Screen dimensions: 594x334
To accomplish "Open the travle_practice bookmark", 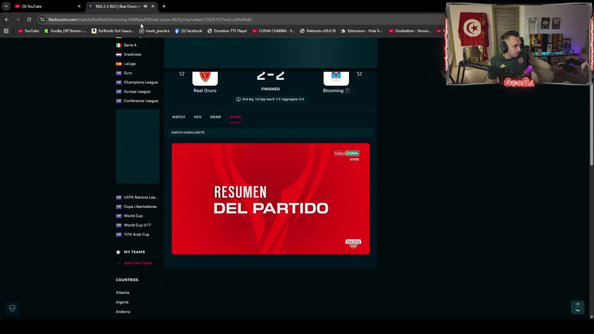I will click(155, 31).
